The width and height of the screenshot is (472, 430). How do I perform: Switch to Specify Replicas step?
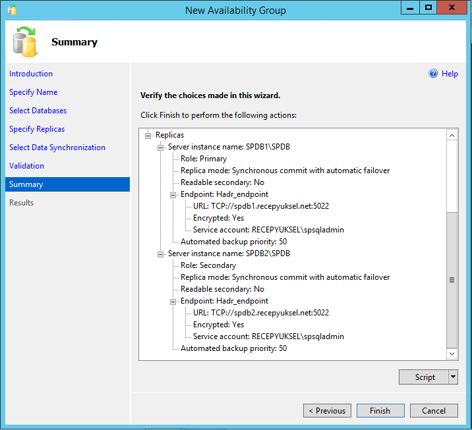point(37,129)
